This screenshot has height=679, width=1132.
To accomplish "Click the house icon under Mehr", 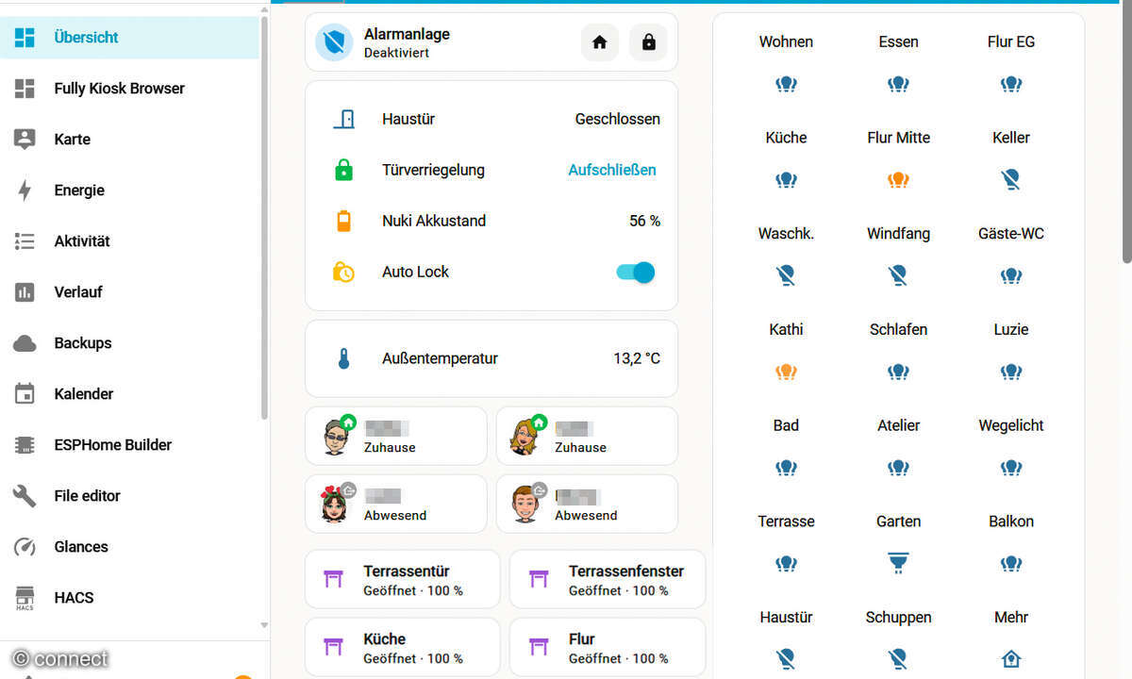I will click(x=1010, y=658).
